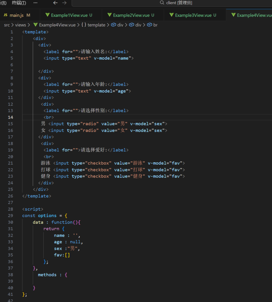Click the magnifier icon in the command center
The width and height of the screenshot is (272, 302).
162,3
